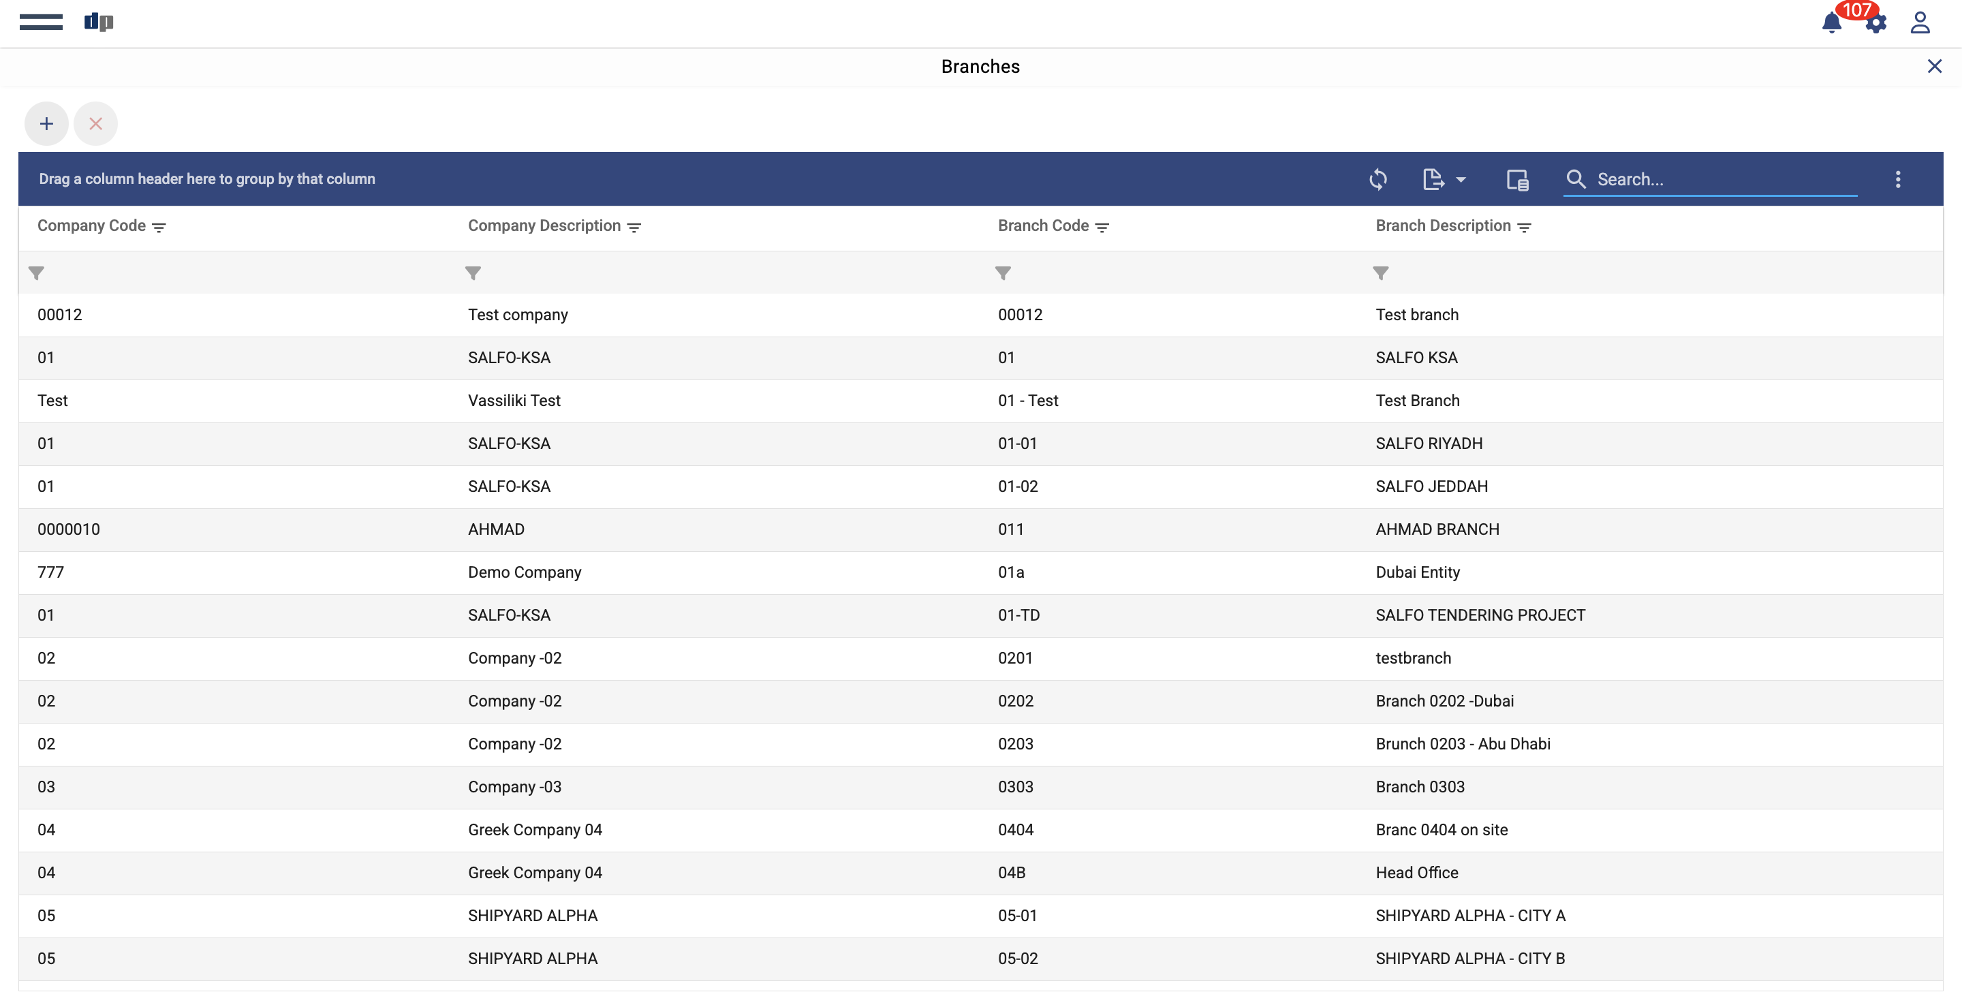
Task: Open Branch Code header filter
Action: point(1102,227)
